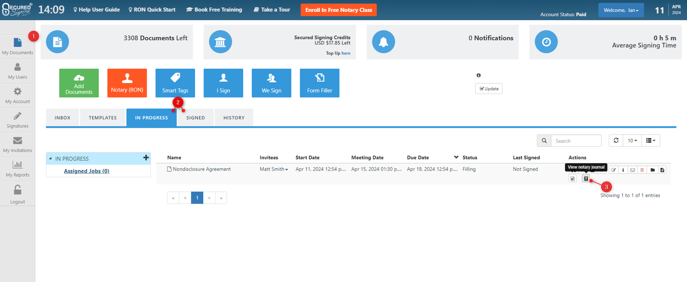Click the info action icon in row
Screen dimensions: 687x282
click(623, 170)
